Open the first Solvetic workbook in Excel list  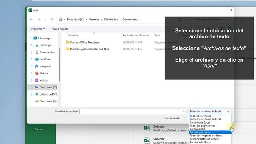[x=165, y=128]
